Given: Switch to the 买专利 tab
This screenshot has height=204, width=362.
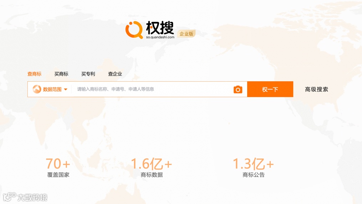Looking at the screenshot, I should click(x=88, y=74).
